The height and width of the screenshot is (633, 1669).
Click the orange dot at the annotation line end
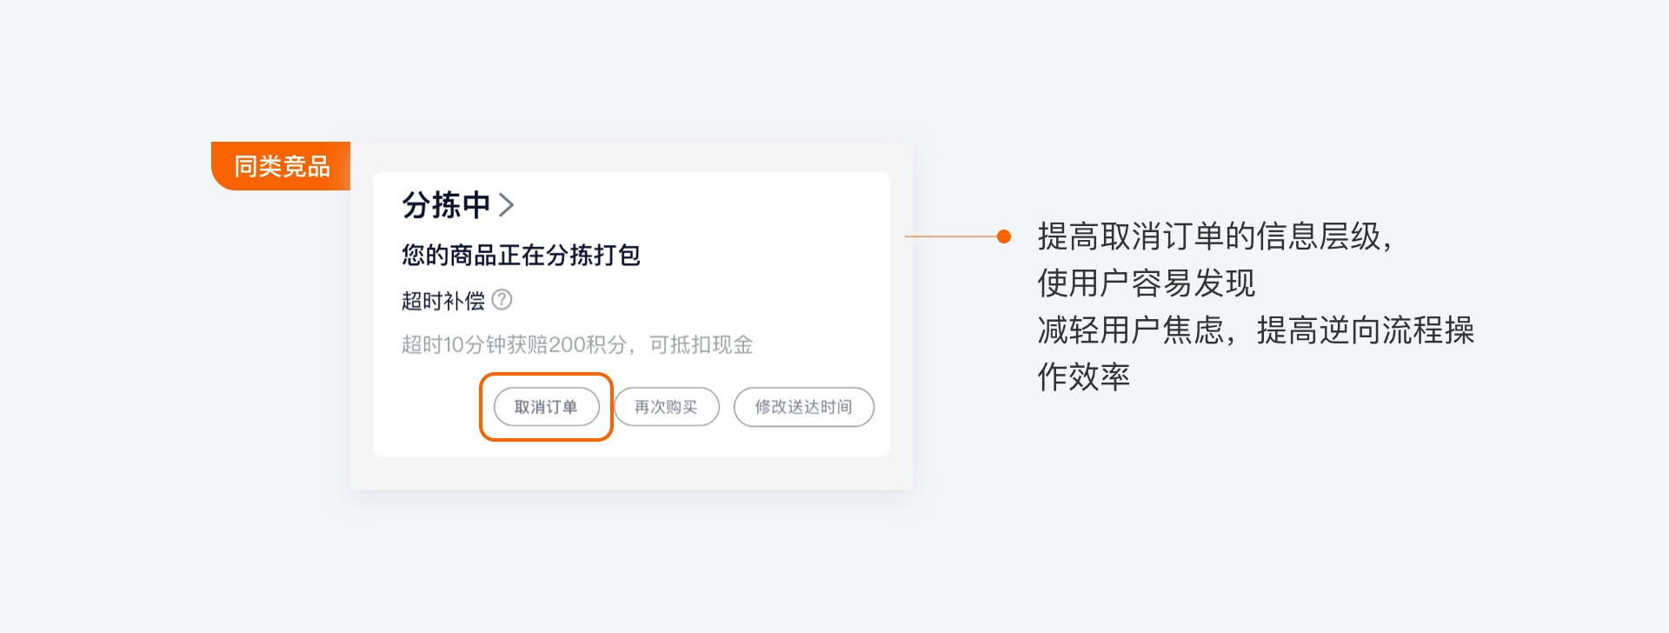(x=1004, y=237)
